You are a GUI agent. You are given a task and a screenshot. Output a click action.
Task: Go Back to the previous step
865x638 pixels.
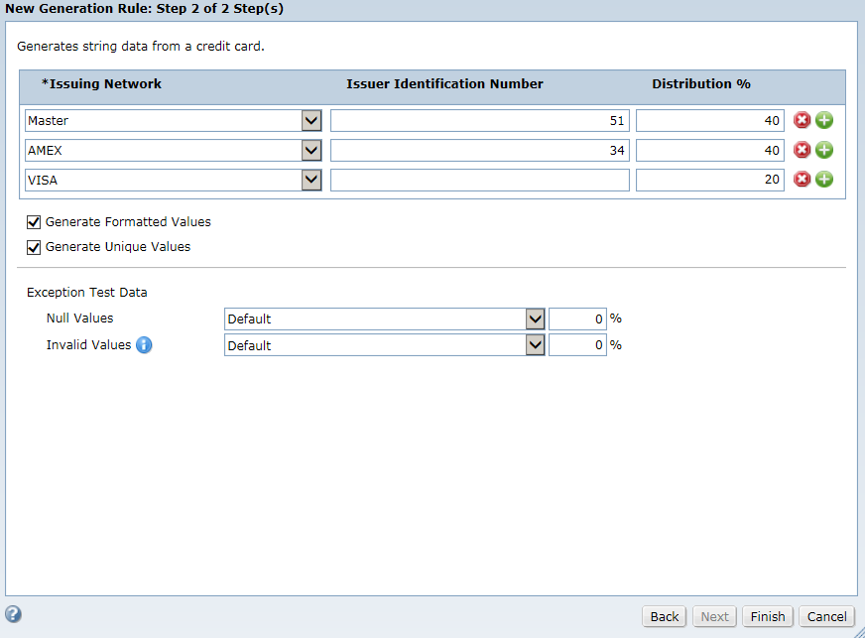point(664,616)
